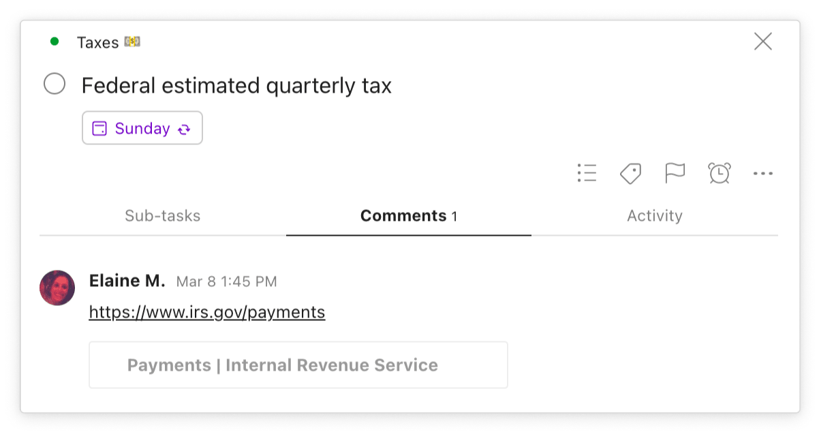Viewport: 819px width, 432px height.
Task: View the Activity tab
Action: [655, 216]
